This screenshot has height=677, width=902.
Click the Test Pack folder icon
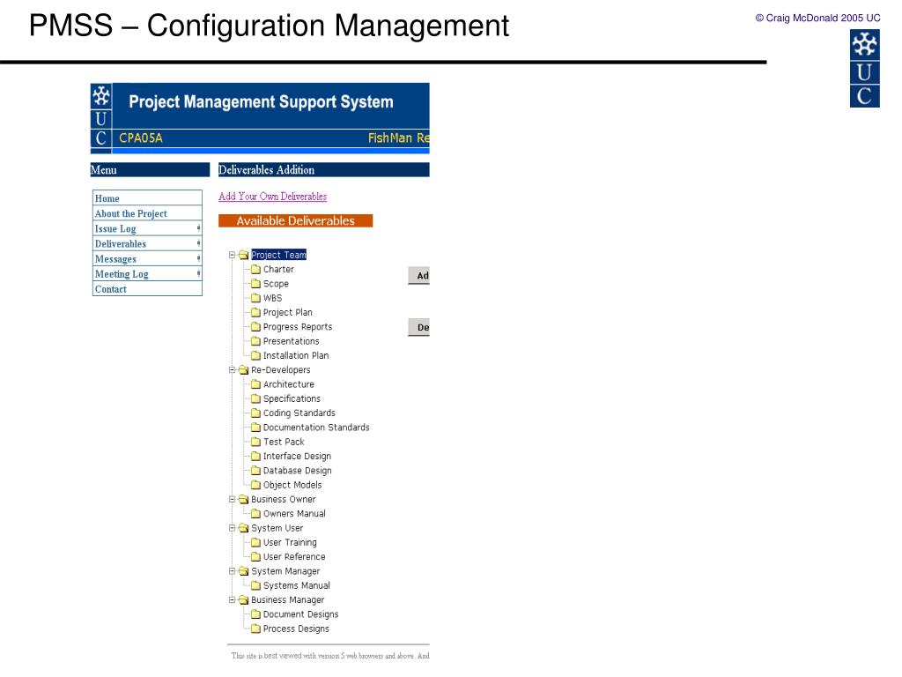click(x=256, y=442)
